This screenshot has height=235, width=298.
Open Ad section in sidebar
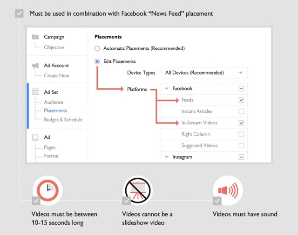[x=47, y=137]
